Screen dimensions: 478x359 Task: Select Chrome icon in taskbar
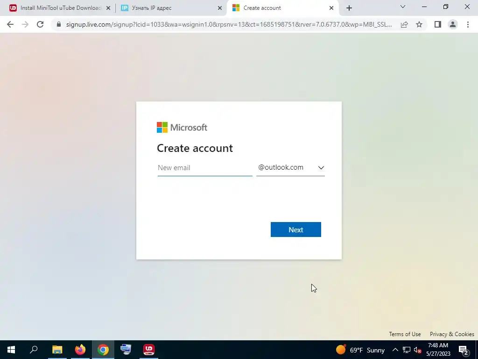coord(103,350)
